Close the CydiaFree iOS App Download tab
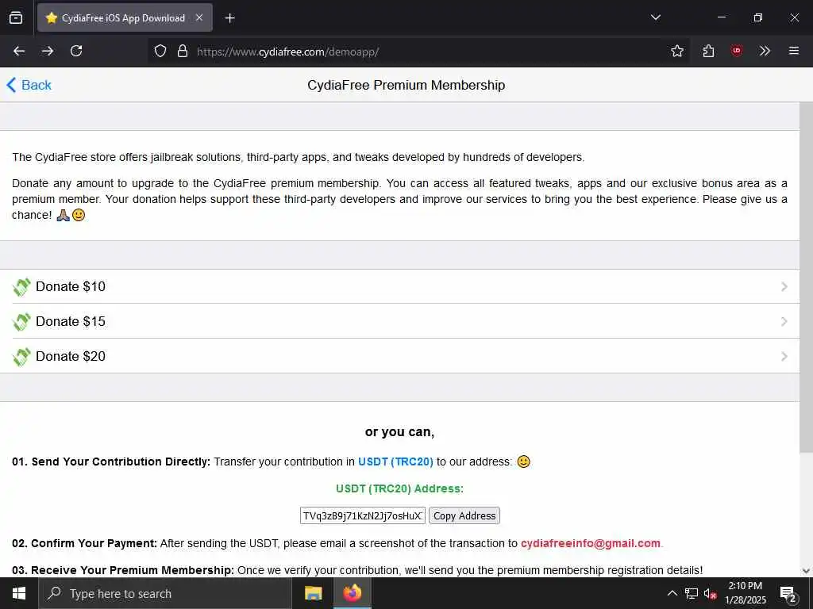The width and height of the screenshot is (813, 609). [x=199, y=17]
